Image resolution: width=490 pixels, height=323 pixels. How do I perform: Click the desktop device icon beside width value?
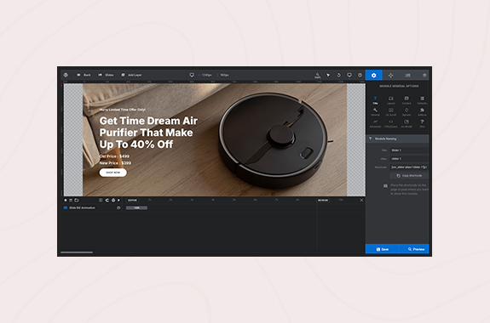click(x=192, y=75)
